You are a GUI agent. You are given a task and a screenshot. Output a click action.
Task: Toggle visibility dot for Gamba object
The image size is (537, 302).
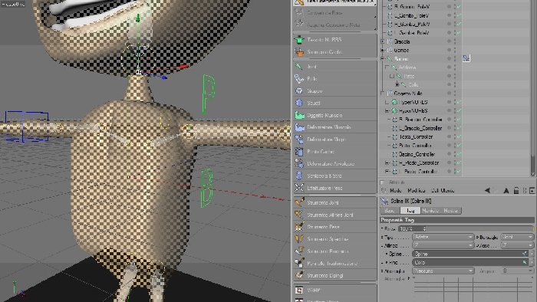click(x=449, y=50)
